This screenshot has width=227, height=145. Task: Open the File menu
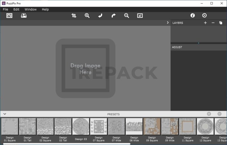pyautogui.click(x=5, y=9)
